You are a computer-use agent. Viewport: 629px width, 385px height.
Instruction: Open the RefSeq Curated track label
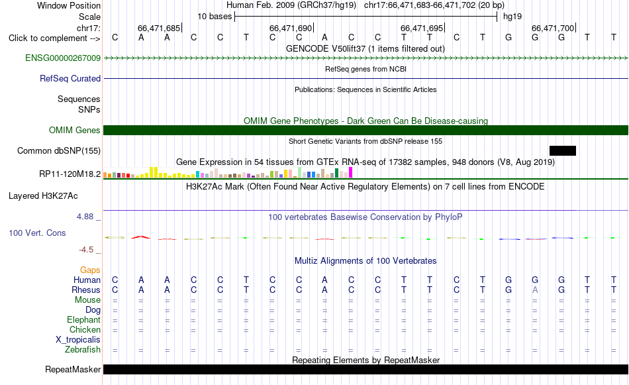[x=70, y=79]
